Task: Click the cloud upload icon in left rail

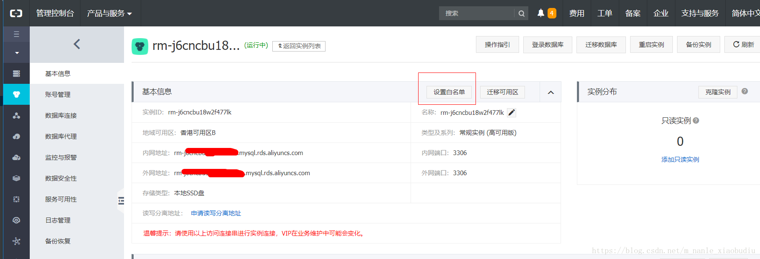Action: pos(16,137)
